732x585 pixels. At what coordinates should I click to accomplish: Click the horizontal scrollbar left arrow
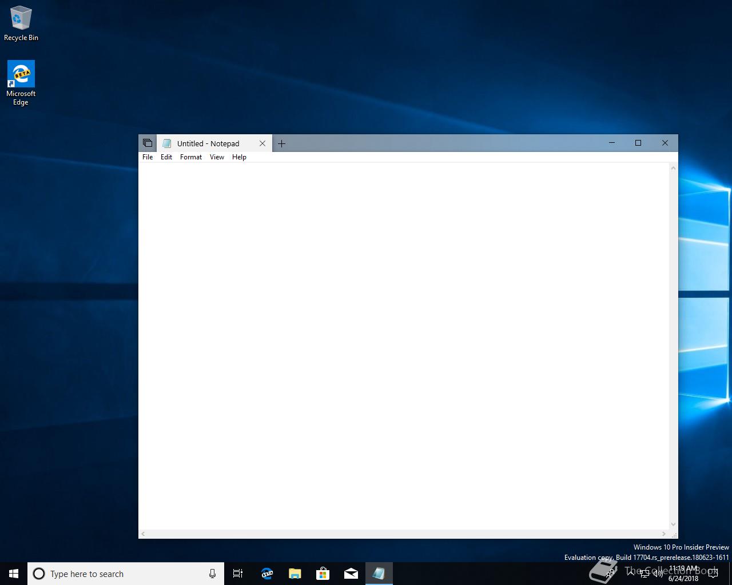point(143,534)
